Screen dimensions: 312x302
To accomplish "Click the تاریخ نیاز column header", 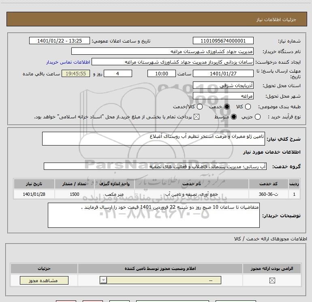I will 34,184.
